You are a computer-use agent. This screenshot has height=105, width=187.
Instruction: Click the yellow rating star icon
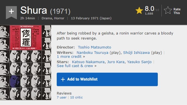(x=139, y=10)
